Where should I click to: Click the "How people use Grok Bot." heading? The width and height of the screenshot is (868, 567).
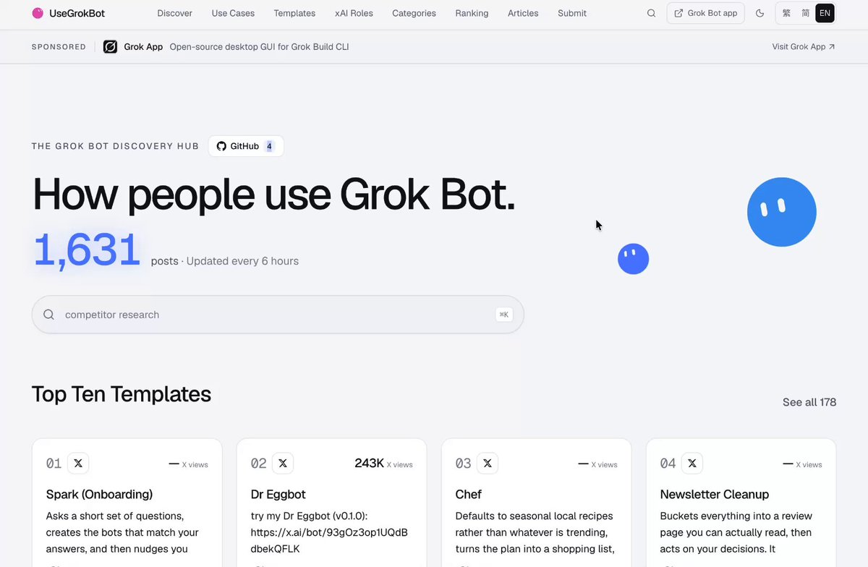pos(274,195)
